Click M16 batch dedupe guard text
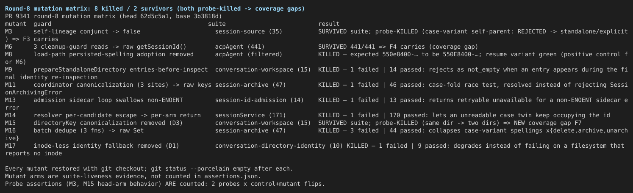Viewport: 633px width, 193px height. pyautogui.click(x=87, y=130)
